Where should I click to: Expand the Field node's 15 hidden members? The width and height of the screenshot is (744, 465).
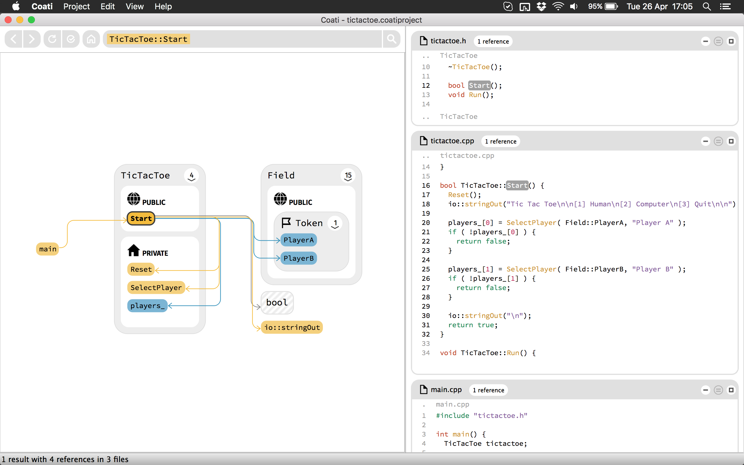[348, 176]
